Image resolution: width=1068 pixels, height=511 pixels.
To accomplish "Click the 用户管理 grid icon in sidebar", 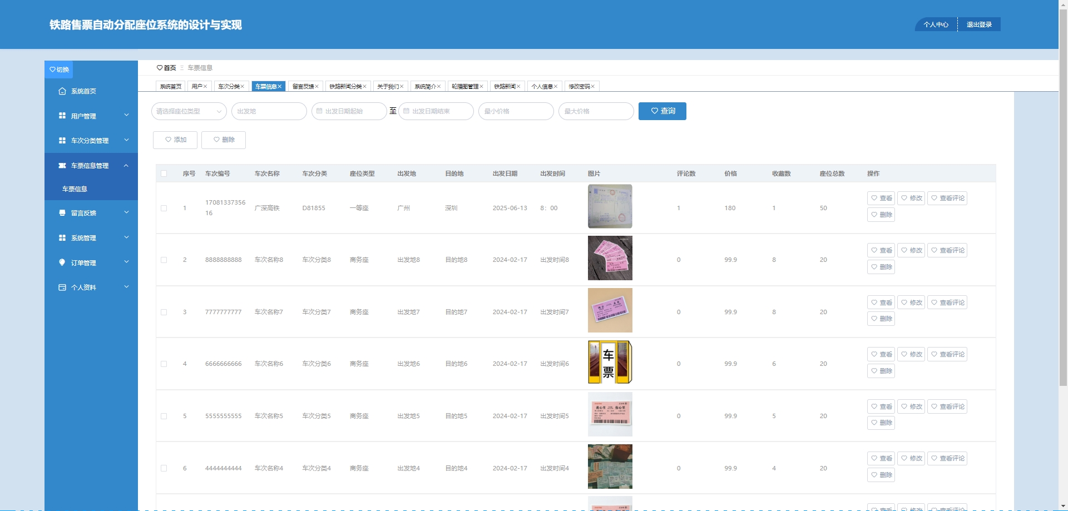I will (62, 116).
